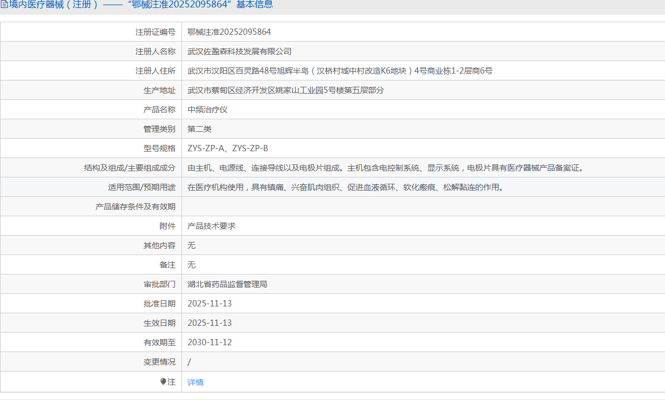Select expiry date 2030-11-12

click(x=209, y=342)
